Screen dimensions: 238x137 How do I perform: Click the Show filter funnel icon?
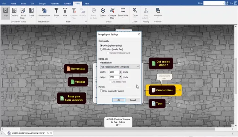[x=56, y=11]
